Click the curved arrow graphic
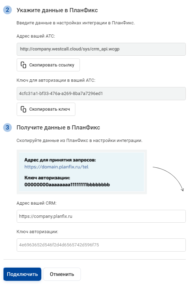Viewport: 191px width, 285px height. pos(168,179)
